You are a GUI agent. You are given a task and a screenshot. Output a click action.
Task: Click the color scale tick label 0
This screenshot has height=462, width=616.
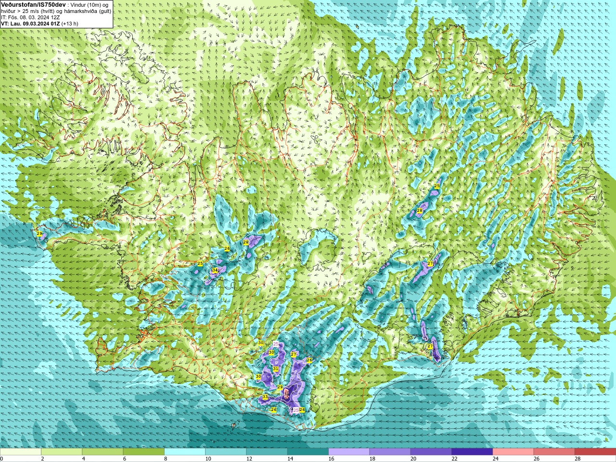[x=1, y=459]
